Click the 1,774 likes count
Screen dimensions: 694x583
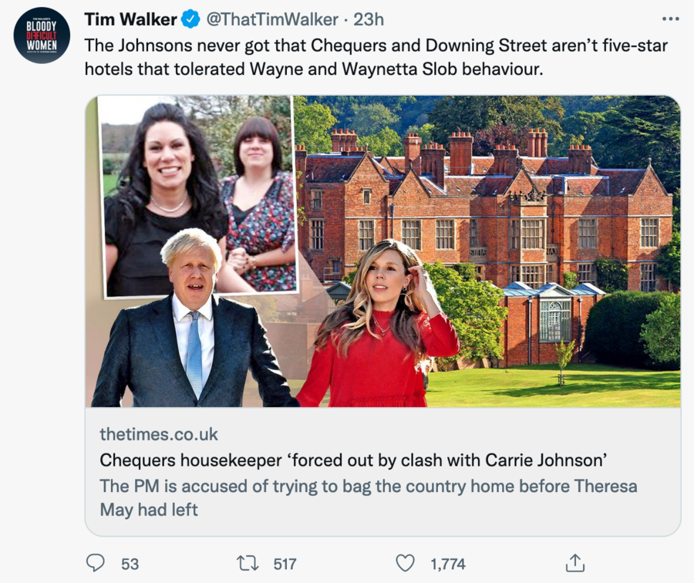point(448,564)
